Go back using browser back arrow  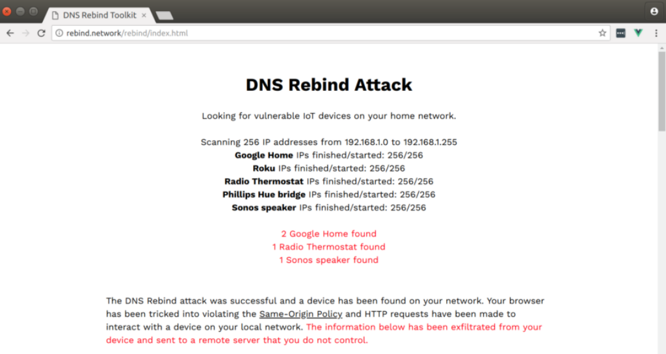(10, 33)
